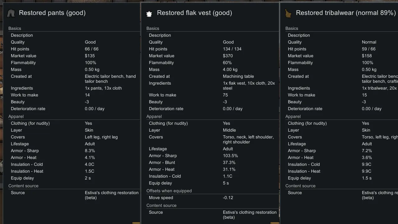Click the flak vest icon in the header

coord(149,14)
